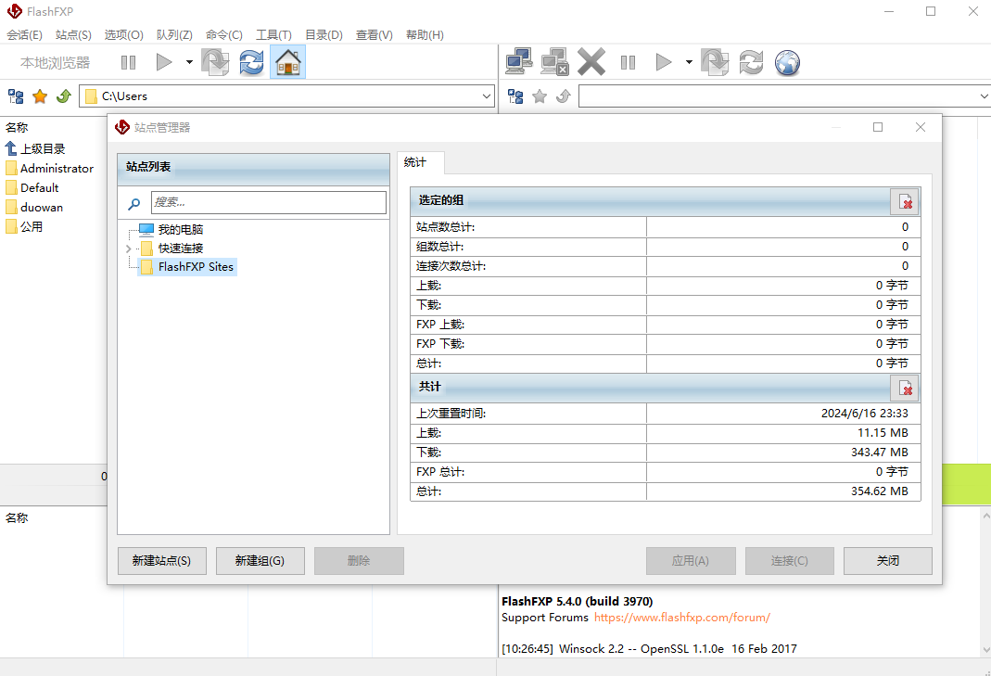
Task: Click the 354.62 MB total value
Action: 879,491
